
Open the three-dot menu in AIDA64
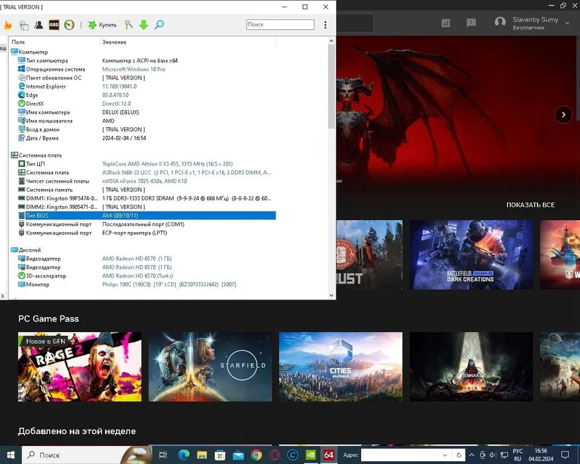point(325,25)
